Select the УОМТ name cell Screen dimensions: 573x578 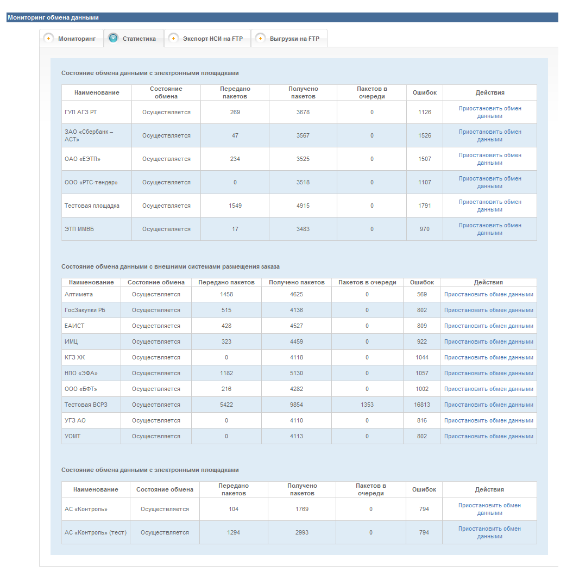pyautogui.click(x=91, y=436)
